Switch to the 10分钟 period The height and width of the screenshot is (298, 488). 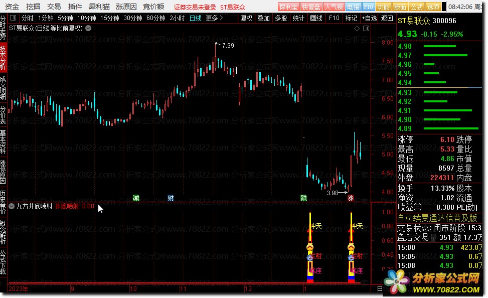click(x=87, y=19)
